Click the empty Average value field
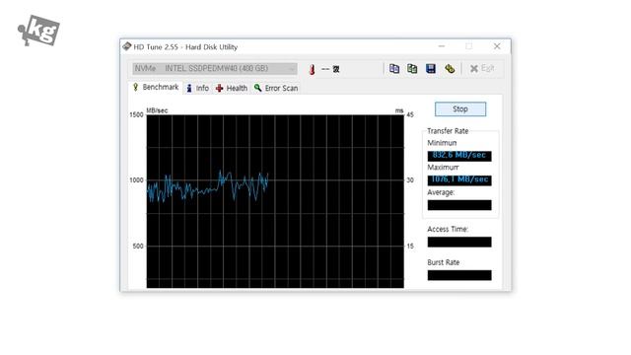The image size is (631, 355). pyautogui.click(x=459, y=205)
